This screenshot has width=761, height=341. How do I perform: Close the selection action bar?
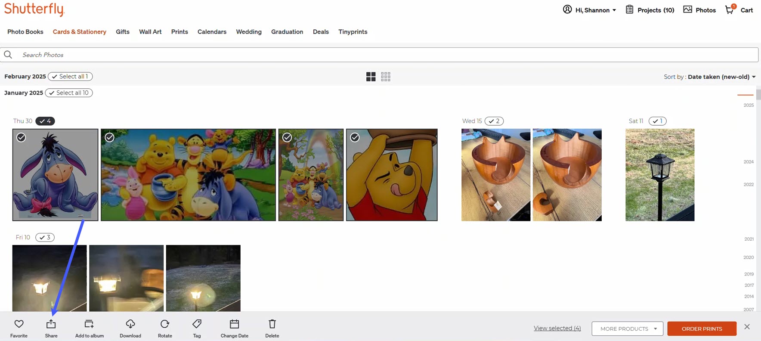747,327
